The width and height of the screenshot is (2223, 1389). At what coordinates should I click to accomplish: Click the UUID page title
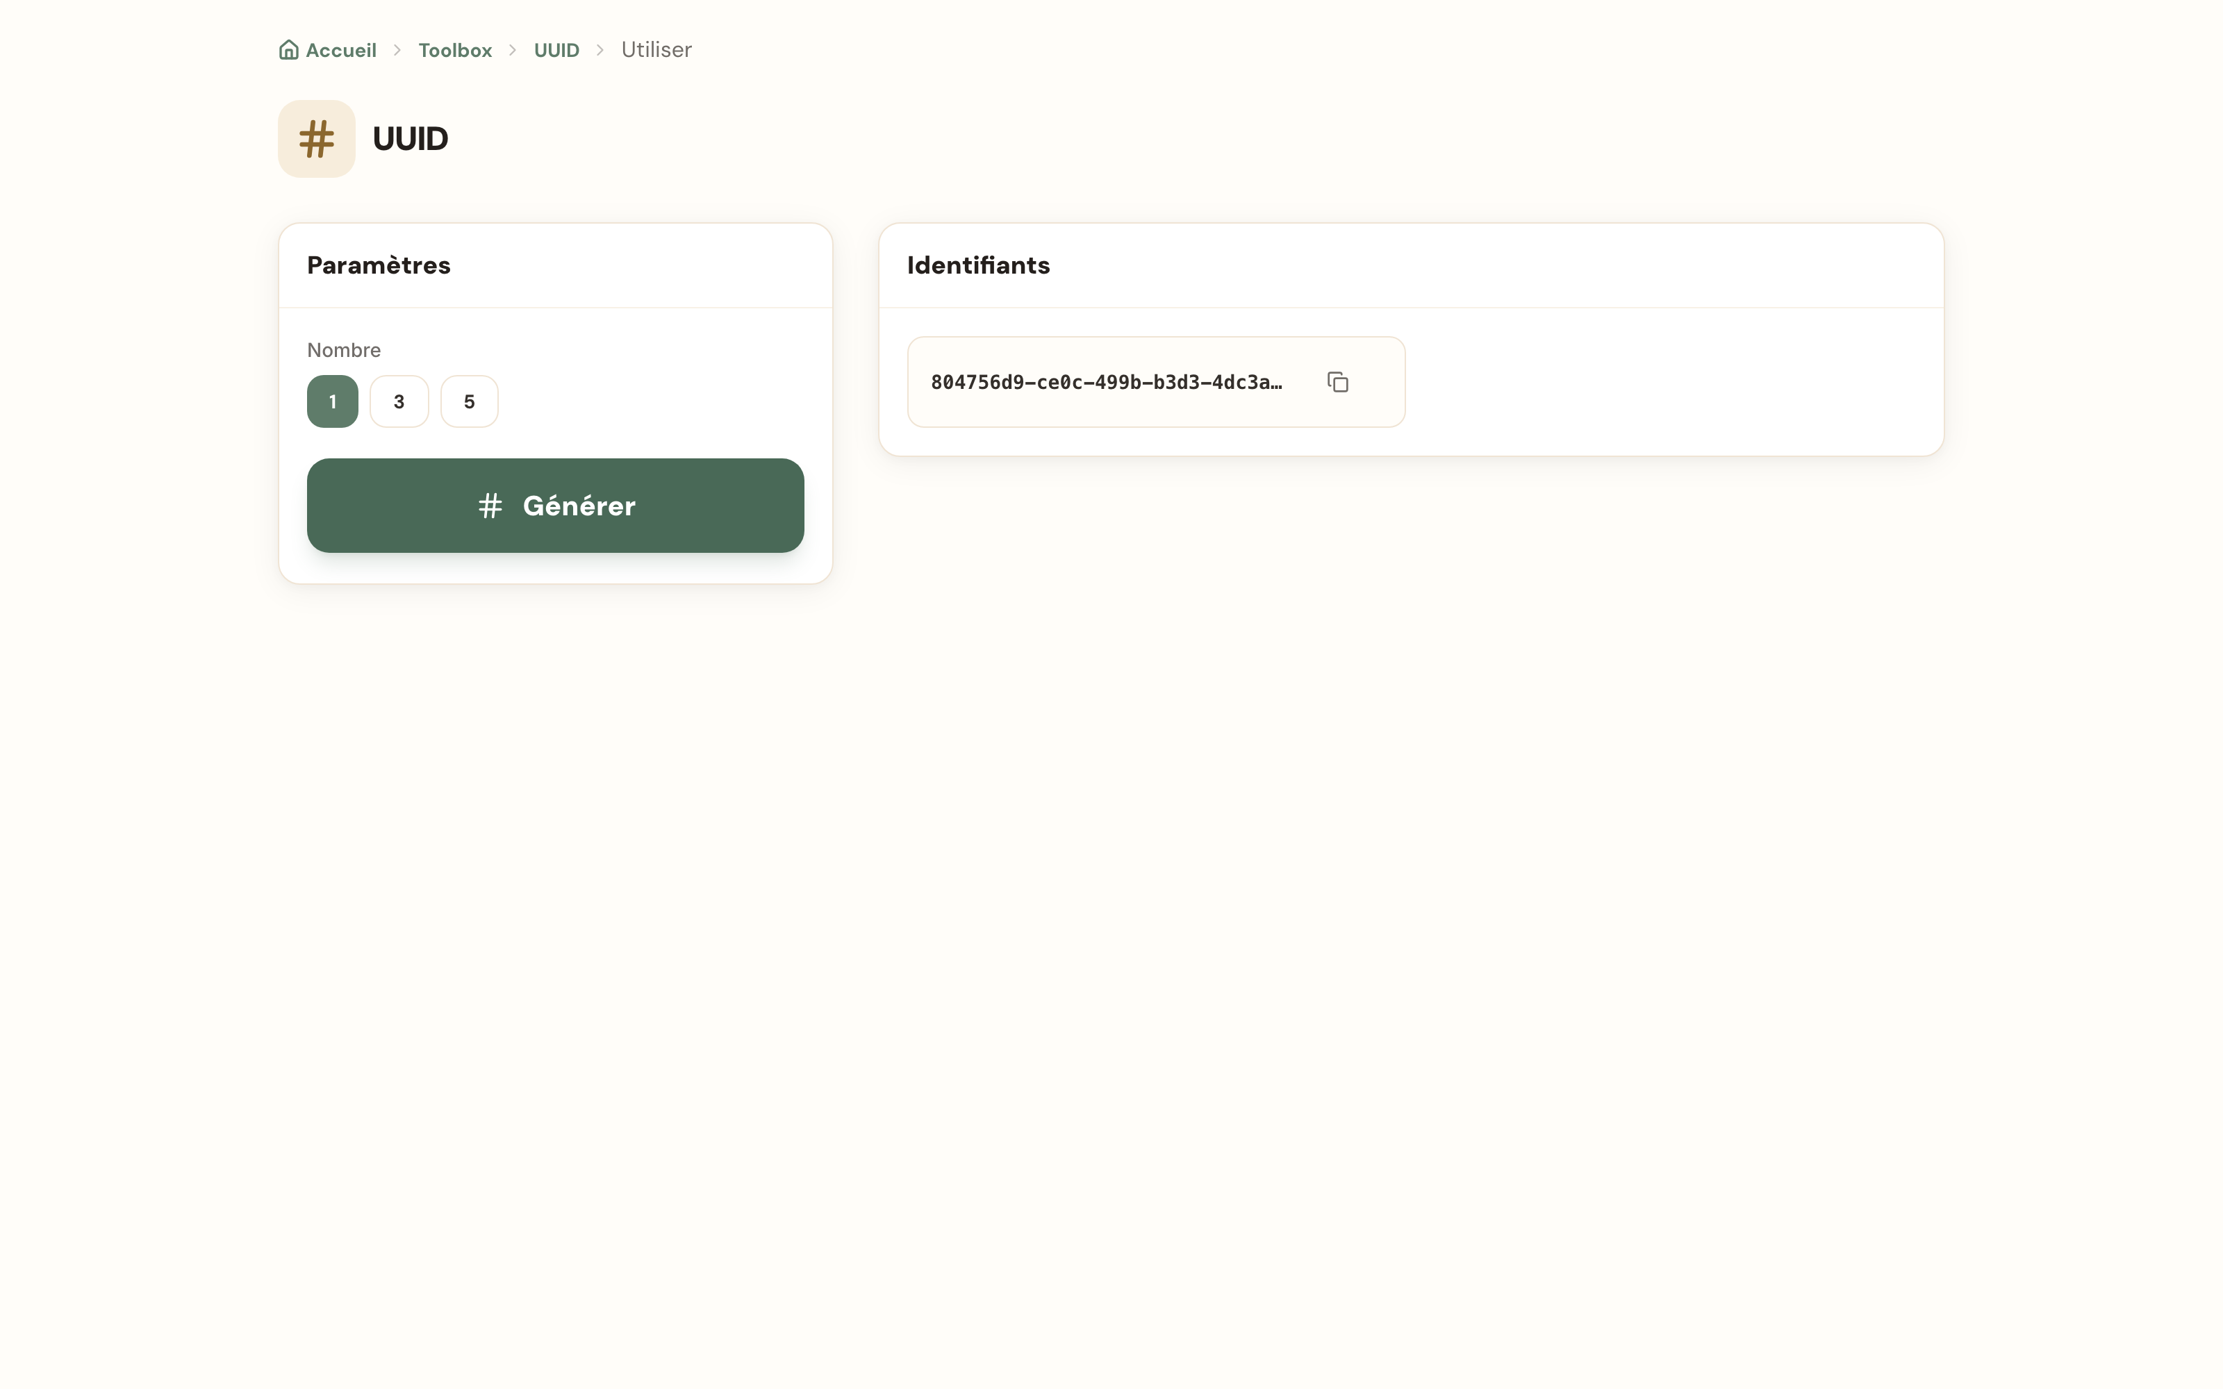(410, 139)
